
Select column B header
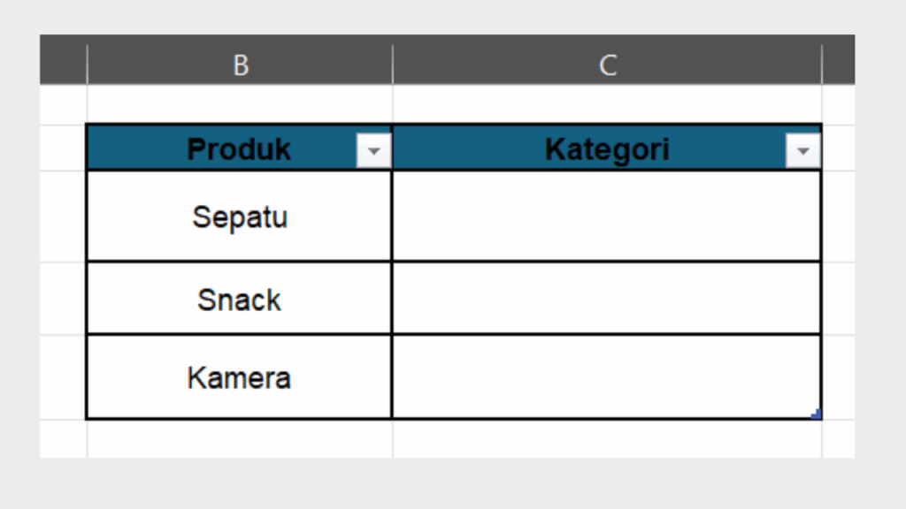click(240, 65)
